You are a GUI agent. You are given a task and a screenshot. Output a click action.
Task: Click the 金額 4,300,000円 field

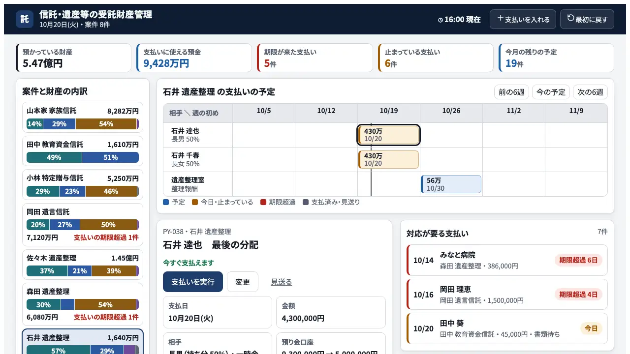click(x=331, y=312)
